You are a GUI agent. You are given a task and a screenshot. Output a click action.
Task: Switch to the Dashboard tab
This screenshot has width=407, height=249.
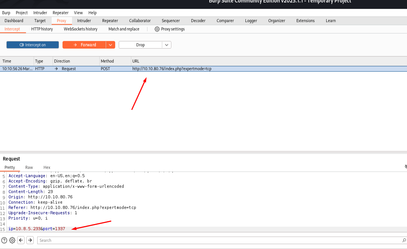pyautogui.click(x=14, y=21)
